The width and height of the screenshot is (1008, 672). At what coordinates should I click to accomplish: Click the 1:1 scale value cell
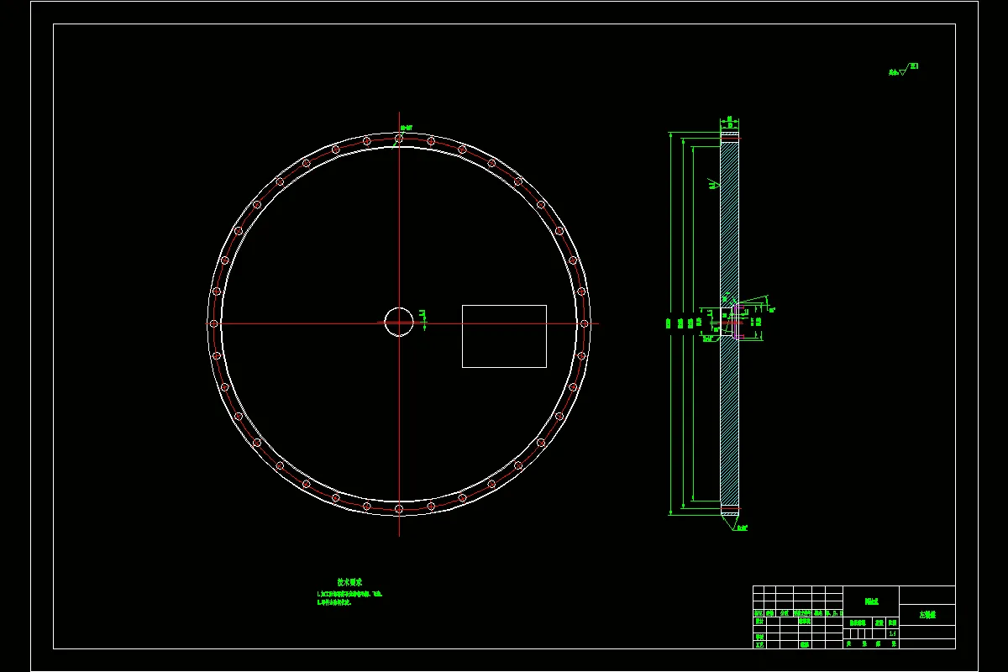pos(892,633)
